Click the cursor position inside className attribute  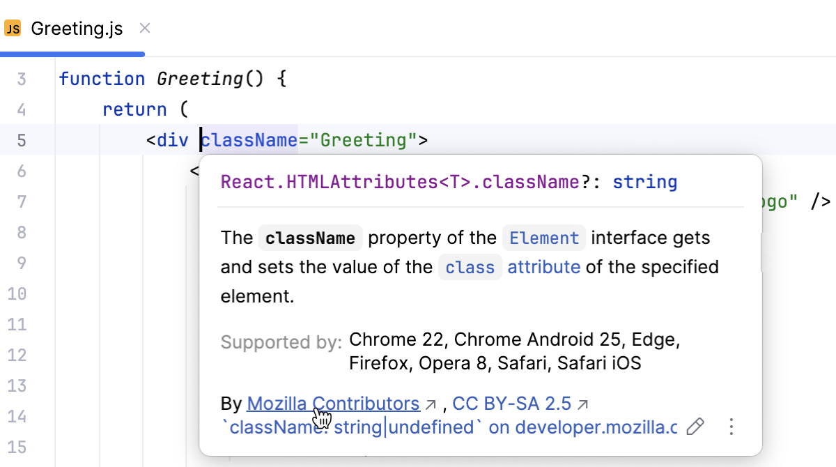pyautogui.click(x=201, y=139)
